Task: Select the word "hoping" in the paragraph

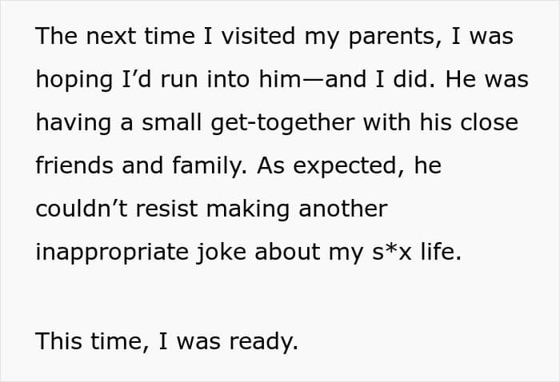Action: pyautogui.click(x=74, y=80)
